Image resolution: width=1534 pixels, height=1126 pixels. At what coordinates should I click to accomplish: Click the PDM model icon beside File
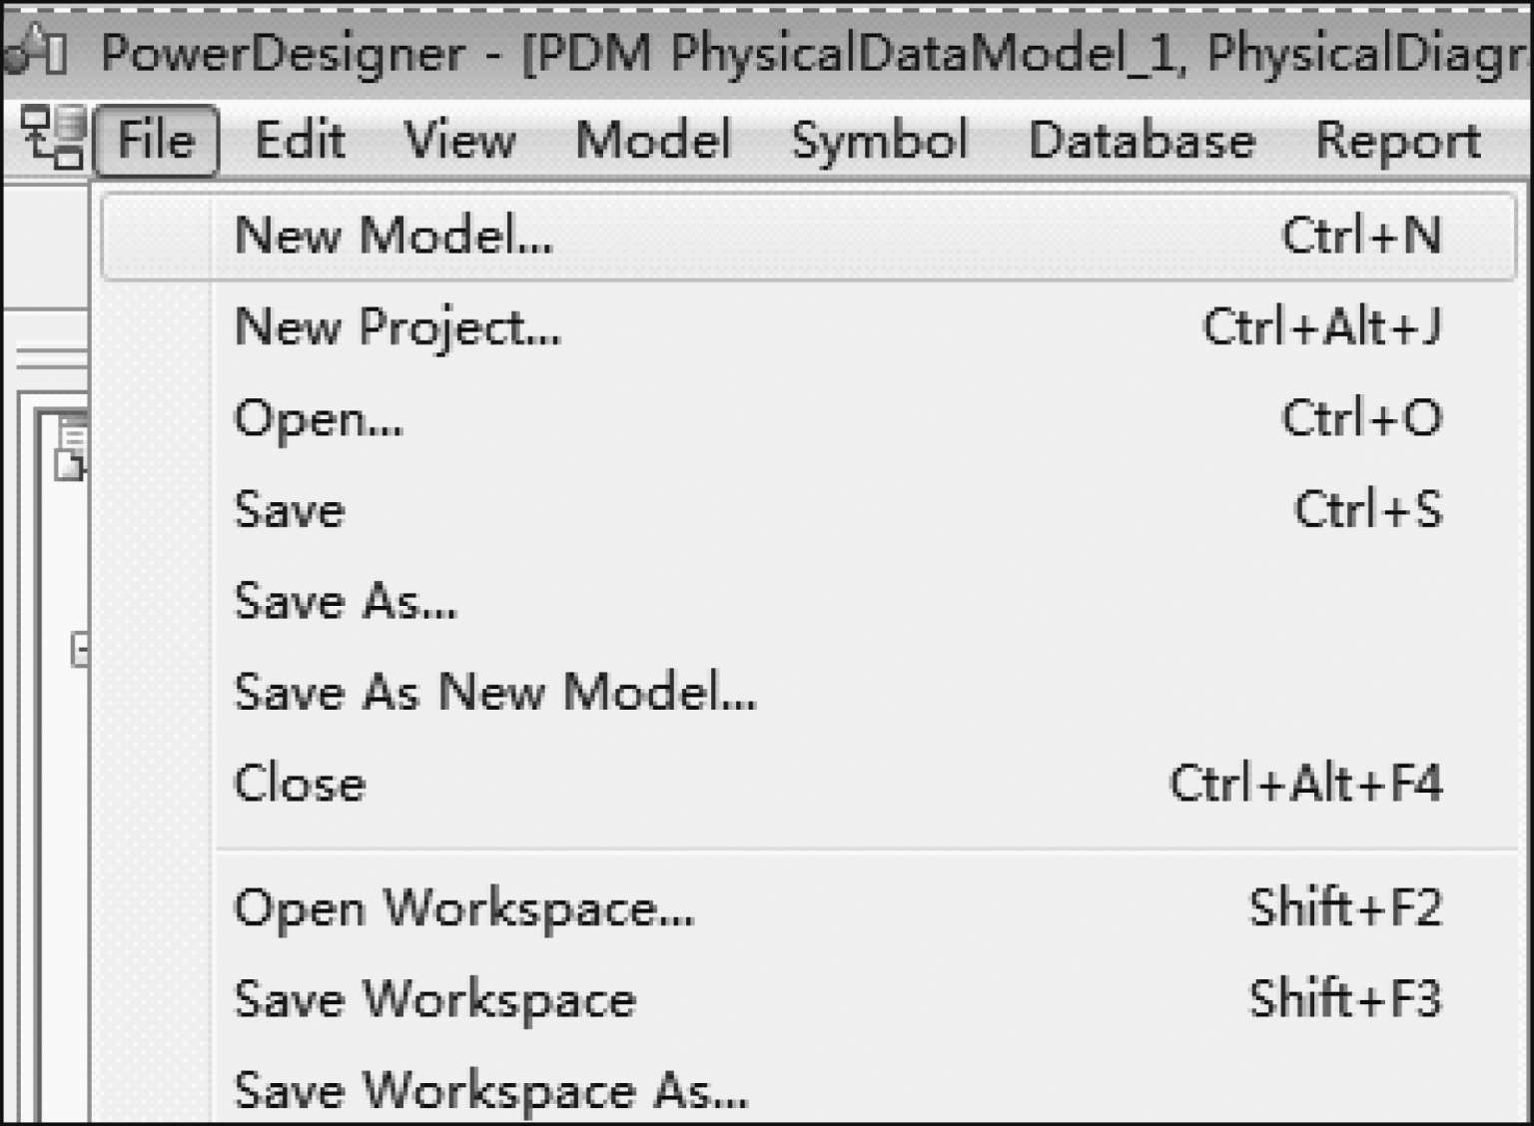[x=52, y=139]
